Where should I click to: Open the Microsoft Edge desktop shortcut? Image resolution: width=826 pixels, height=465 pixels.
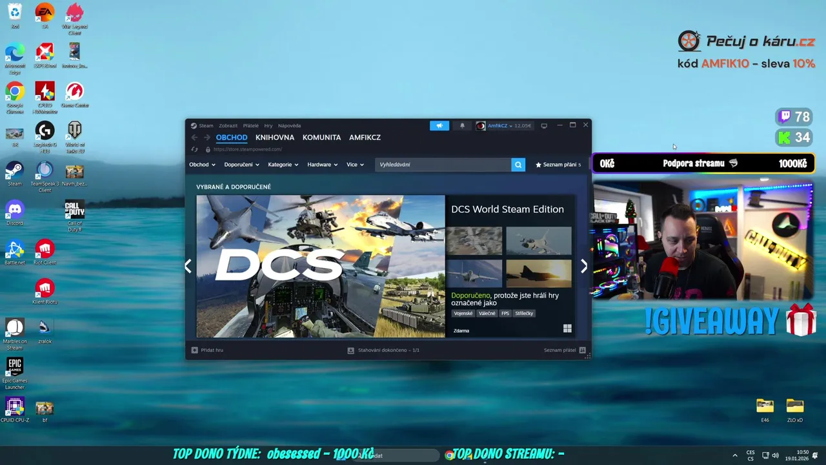tap(15, 59)
